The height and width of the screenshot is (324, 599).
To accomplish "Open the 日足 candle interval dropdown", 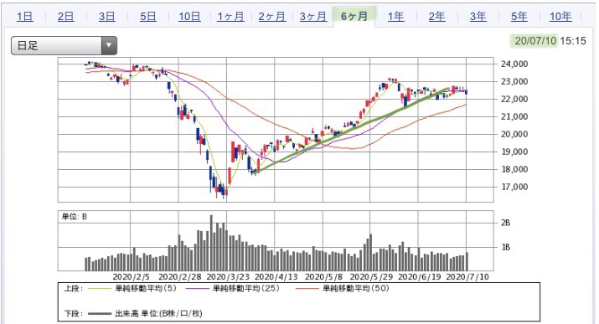I will tap(64, 45).
